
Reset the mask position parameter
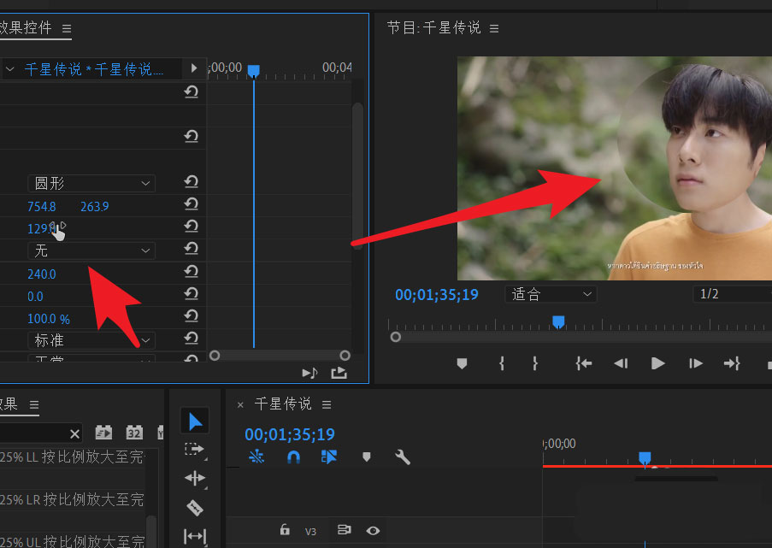(x=191, y=206)
